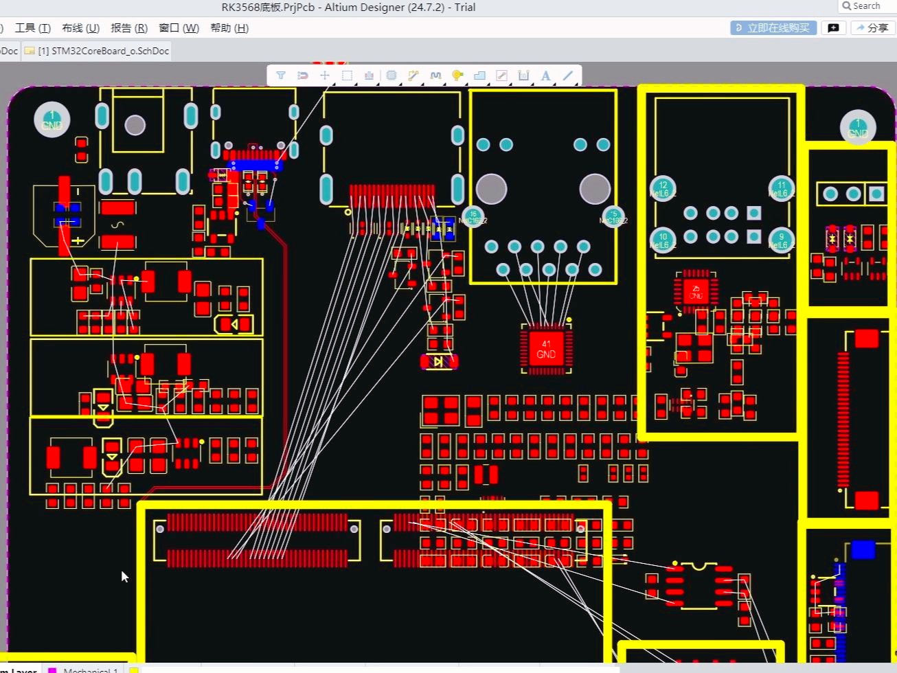Select the place line tool

coord(567,76)
